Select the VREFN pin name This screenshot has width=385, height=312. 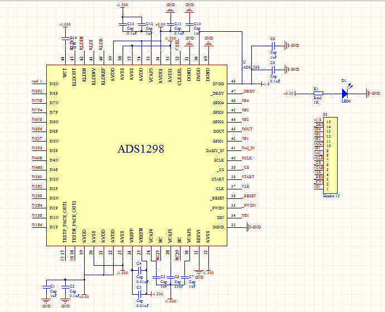(141, 236)
